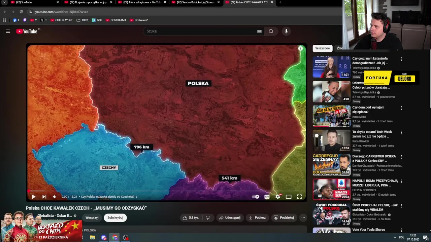This screenshot has height=242, width=431.
Task: Open more actions ellipsis under video
Action: (x=303, y=217)
